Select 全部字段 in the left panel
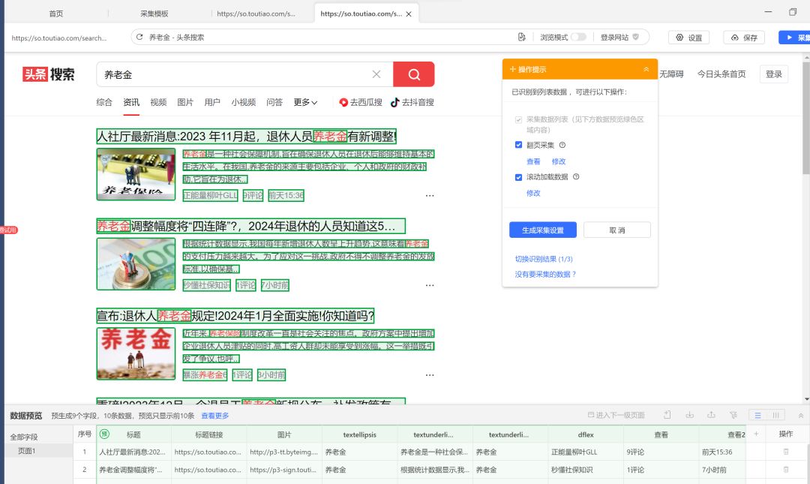The width and height of the screenshot is (810, 484). (24, 437)
